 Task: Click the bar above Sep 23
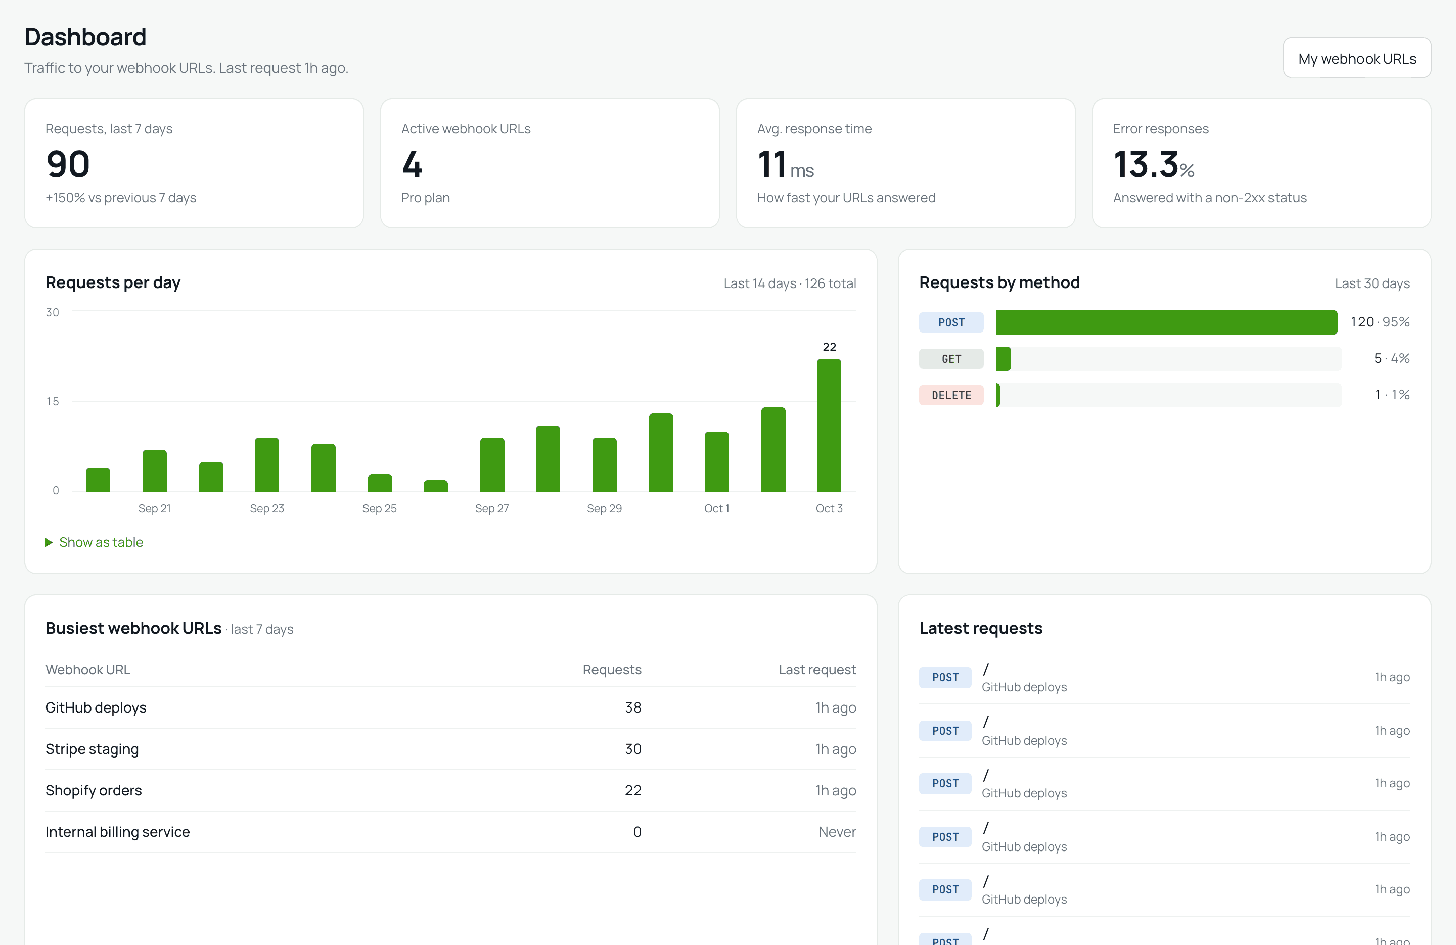pos(267,465)
